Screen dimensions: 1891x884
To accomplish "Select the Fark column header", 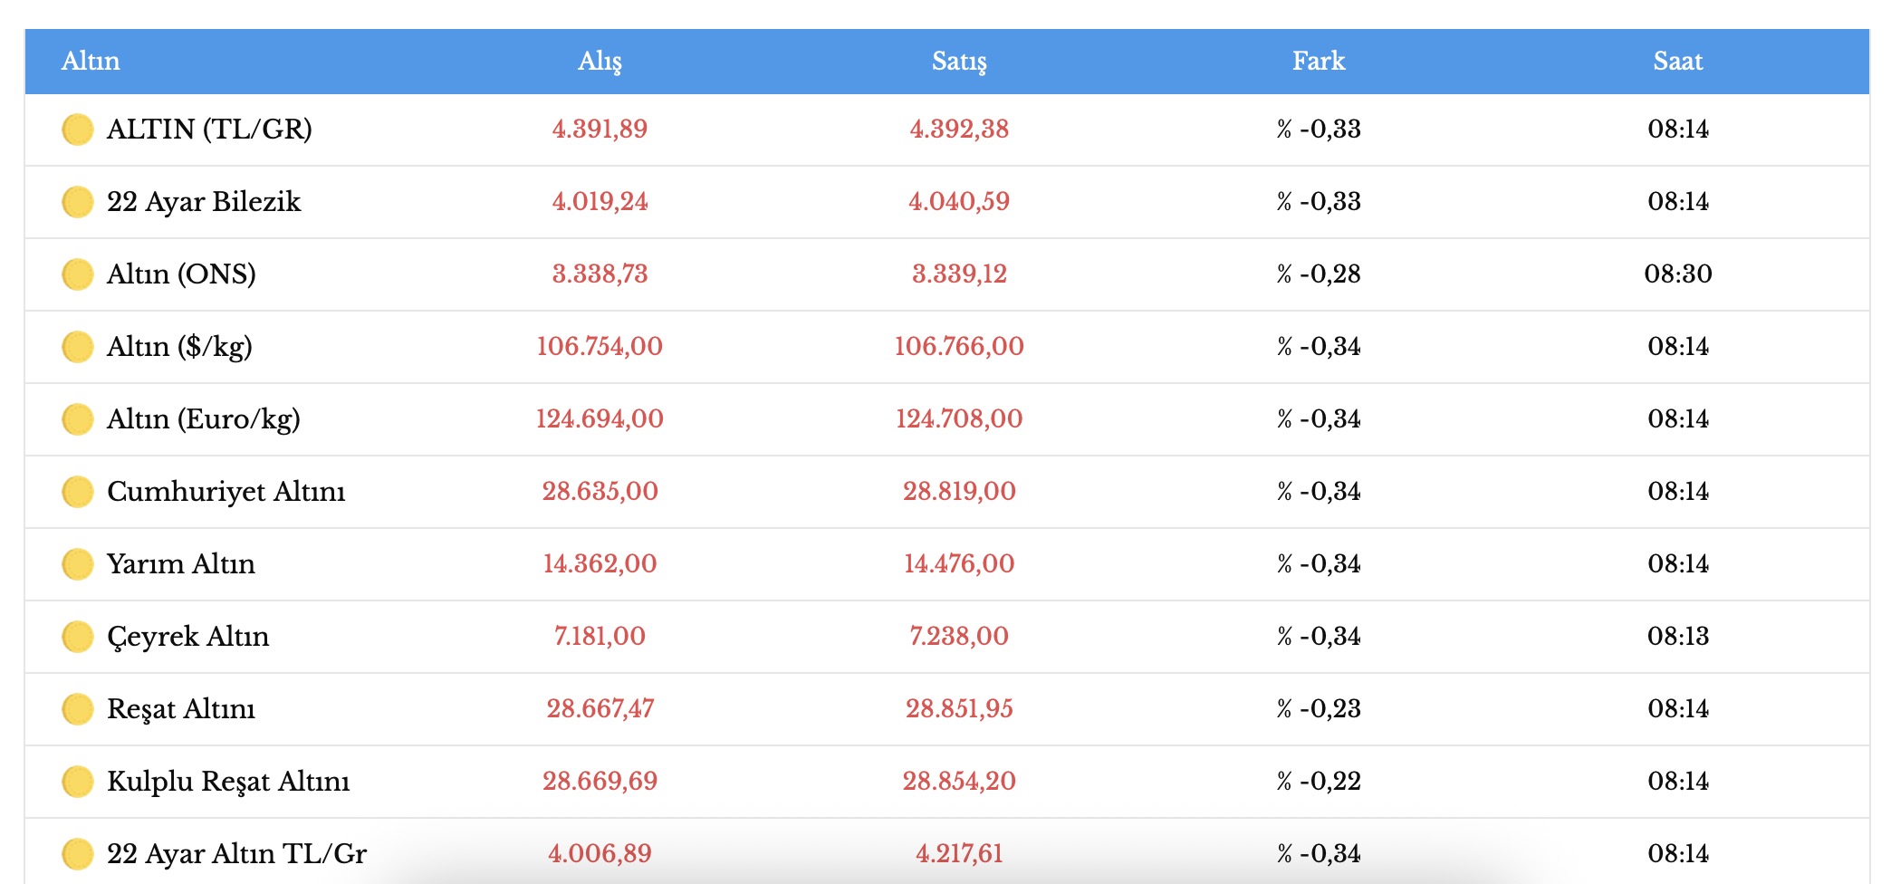I will [x=1319, y=61].
